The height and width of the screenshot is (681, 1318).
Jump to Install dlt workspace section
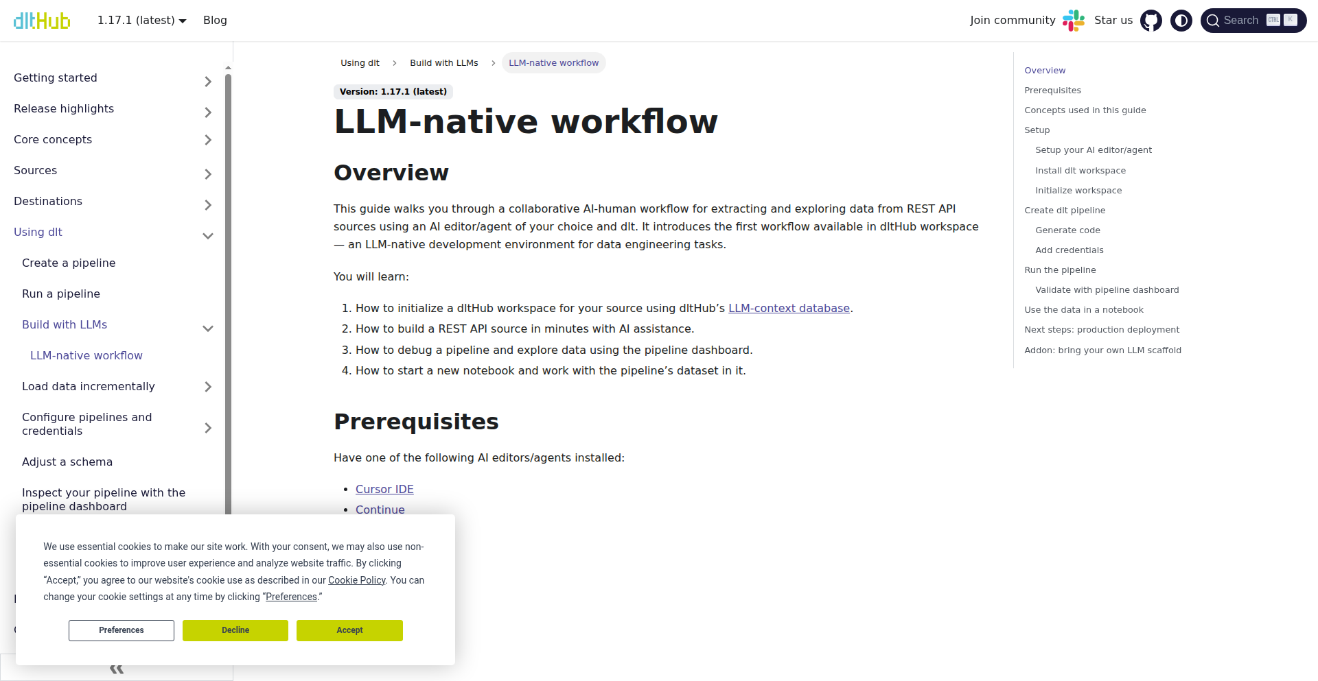(1080, 171)
